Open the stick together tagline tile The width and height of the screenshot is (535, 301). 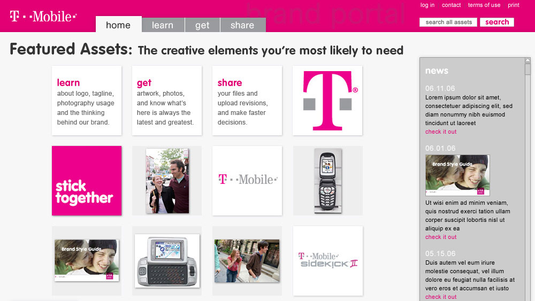click(87, 181)
